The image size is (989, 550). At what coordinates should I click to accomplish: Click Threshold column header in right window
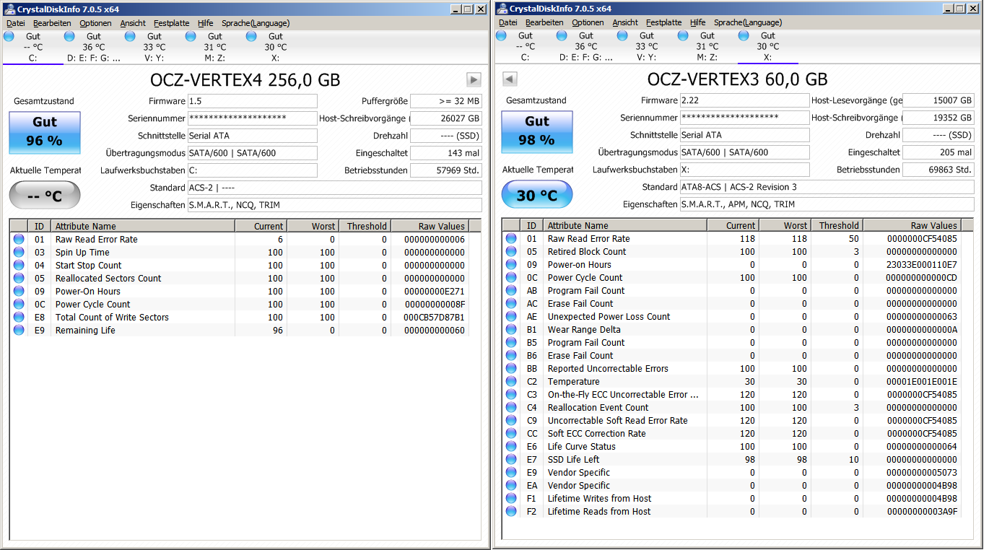837,225
